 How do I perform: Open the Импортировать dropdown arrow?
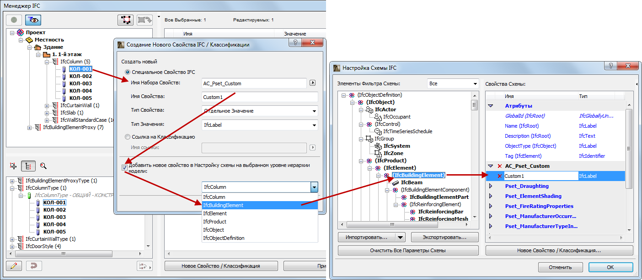click(401, 237)
